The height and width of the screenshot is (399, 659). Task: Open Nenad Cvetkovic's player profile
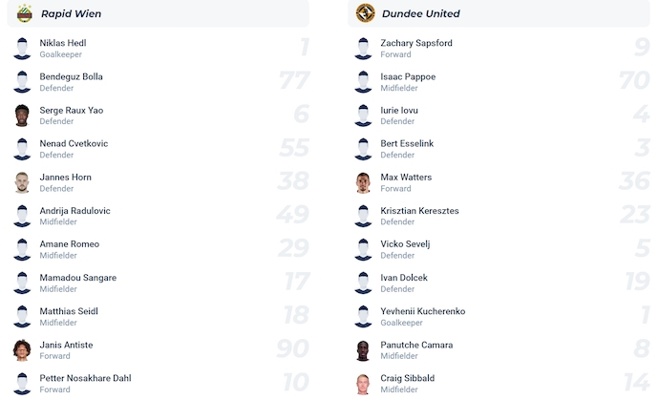(x=74, y=143)
